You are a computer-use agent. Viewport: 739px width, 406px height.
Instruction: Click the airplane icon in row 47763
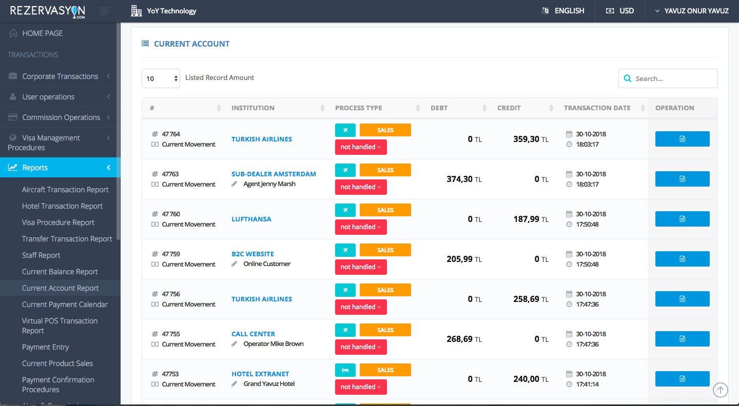pos(345,170)
